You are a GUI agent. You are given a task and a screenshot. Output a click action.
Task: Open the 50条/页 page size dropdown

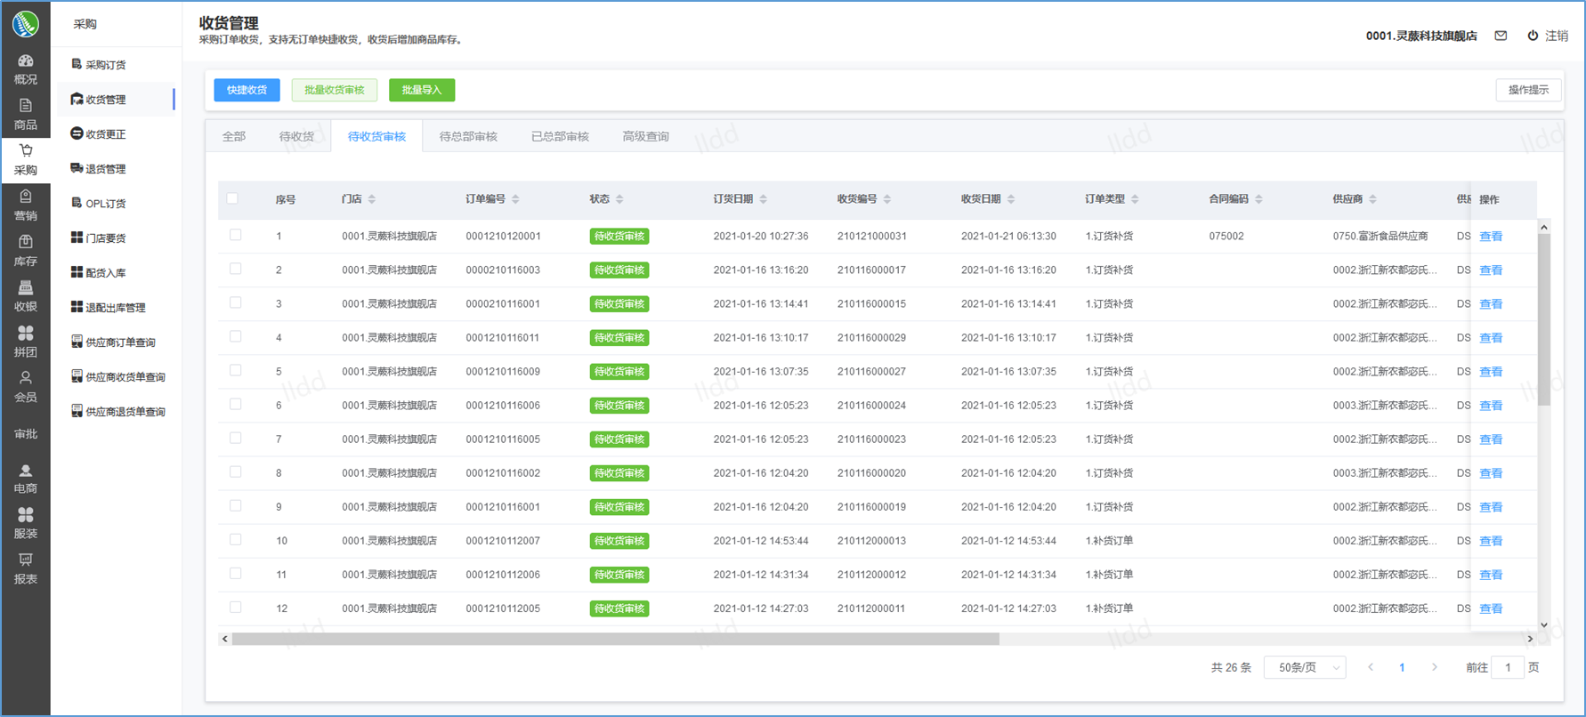(x=1305, y=667)
